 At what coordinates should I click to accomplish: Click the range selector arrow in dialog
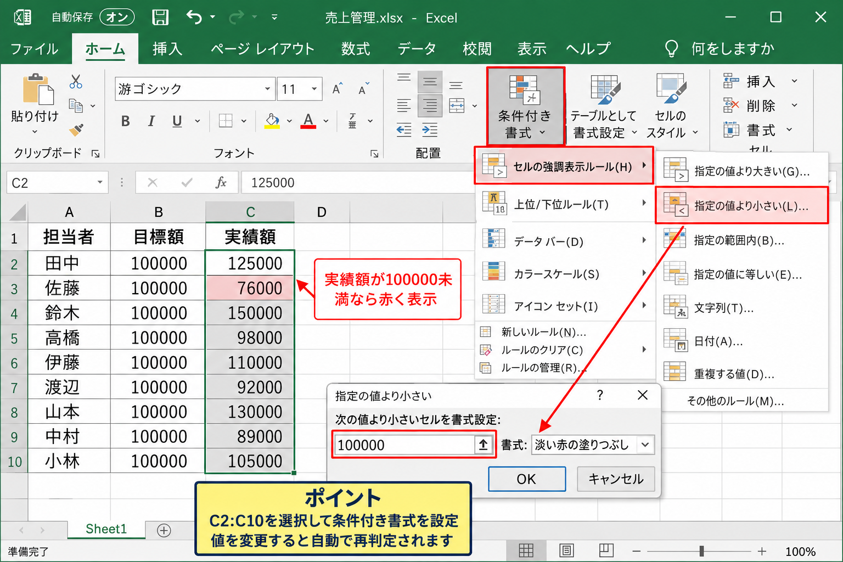pos(483,445)
